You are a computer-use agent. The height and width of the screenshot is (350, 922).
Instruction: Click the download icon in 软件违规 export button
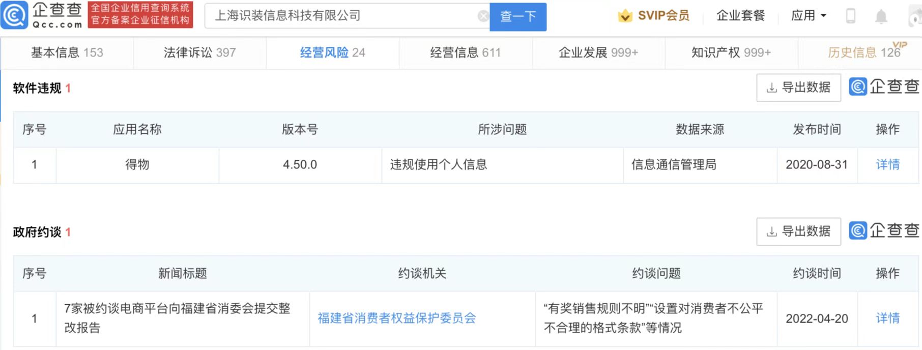(x=771, y=88)
